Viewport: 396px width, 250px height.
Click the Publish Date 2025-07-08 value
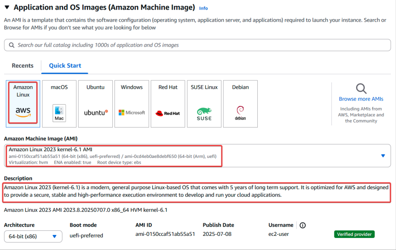(217, 234)
